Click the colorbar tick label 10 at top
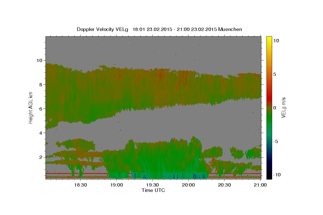 [x=276, y=41]
